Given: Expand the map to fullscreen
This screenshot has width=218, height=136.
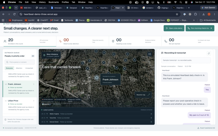Looking at the screenshot, I should coord(150,54).
